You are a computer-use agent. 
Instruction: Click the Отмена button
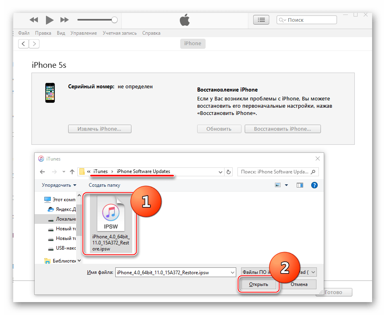click(x=299, y=284)
